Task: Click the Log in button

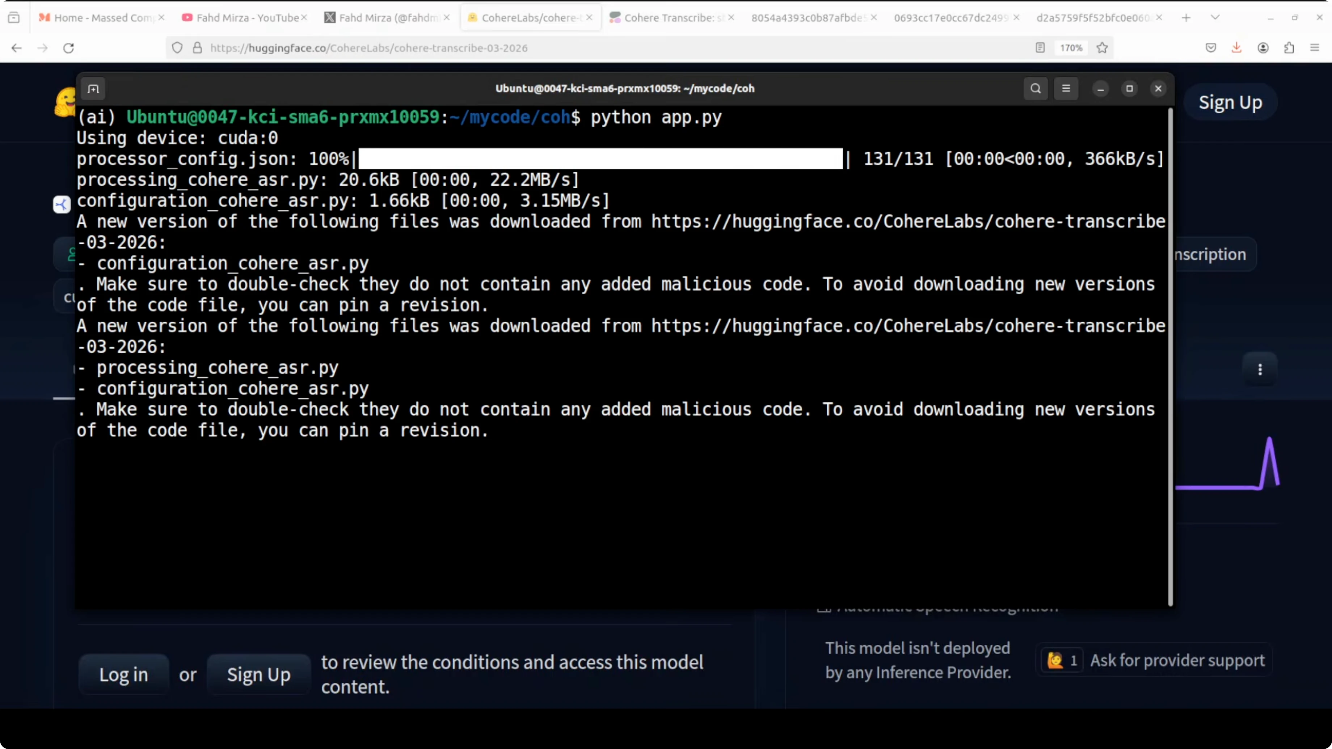Action: tap(123, 674)
